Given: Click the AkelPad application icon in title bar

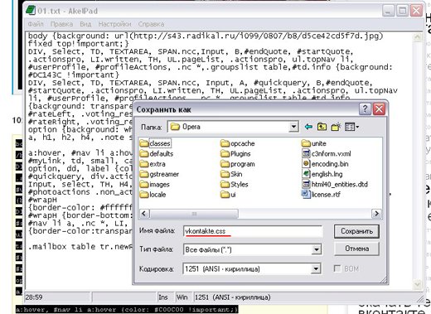Looking at the screenshot, I should coord(31,11).
